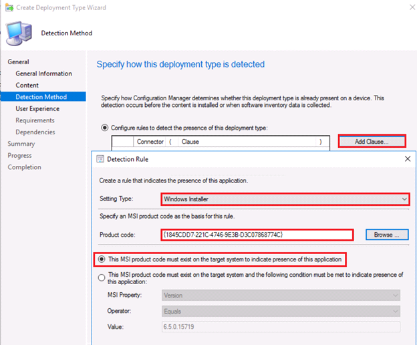Click the wizard computer icon in header

tap(21, 32)
